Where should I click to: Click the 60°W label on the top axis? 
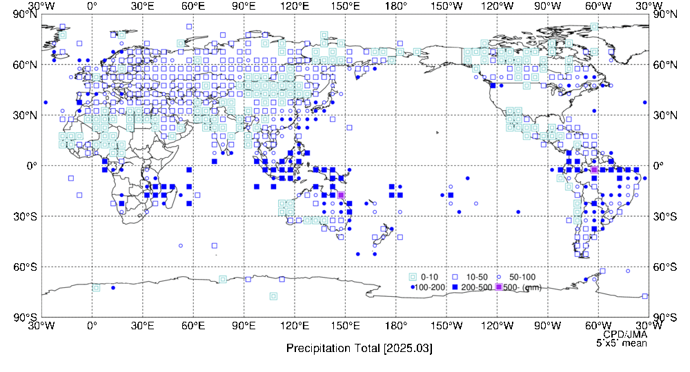(x=598, y=6)
